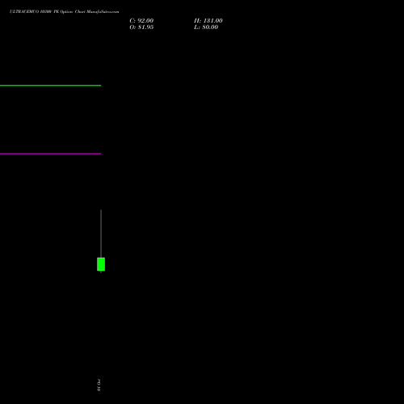This screenshot has height=404, width=404.
Task: Click the candlestick's upper wick
Action: point(101,234)
